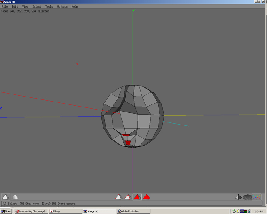Select smooth shading icon

(x=15, y=197)
